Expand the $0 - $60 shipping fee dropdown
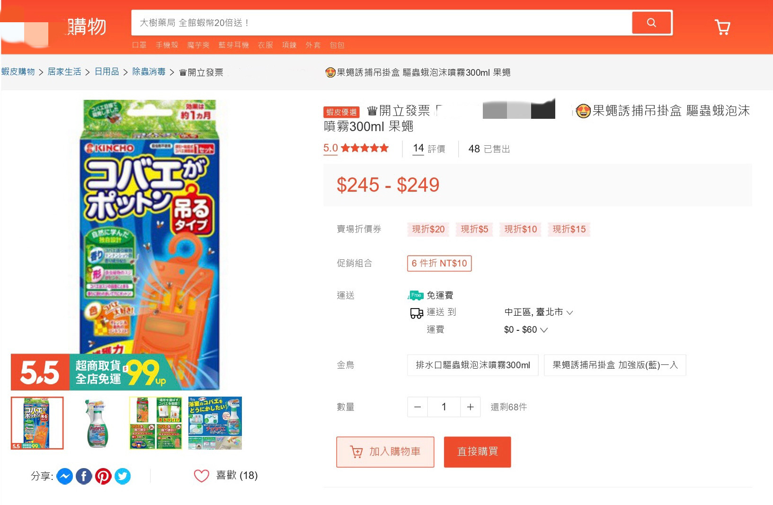Image resolution: width=773 pixels, height=505 pixels. tap(525, 330)
